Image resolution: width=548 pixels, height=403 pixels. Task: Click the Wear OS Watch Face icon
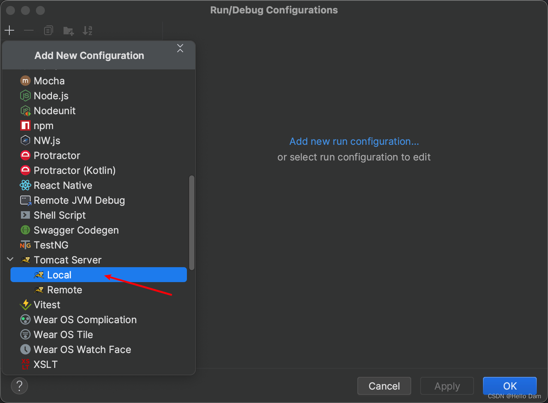pyautogui.click(x=26, y=350)
